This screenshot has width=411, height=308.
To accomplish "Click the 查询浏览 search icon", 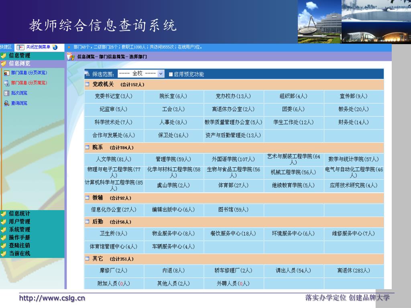I will [6, 103].
